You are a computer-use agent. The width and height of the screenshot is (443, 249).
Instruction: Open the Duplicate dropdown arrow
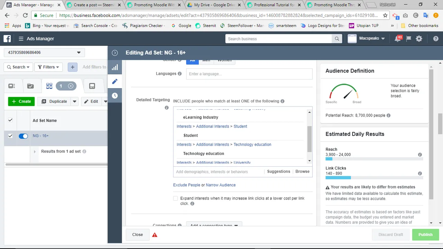74,101
